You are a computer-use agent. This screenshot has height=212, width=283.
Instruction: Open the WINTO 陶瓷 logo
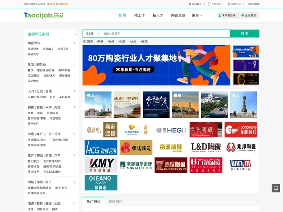(241, 165)
